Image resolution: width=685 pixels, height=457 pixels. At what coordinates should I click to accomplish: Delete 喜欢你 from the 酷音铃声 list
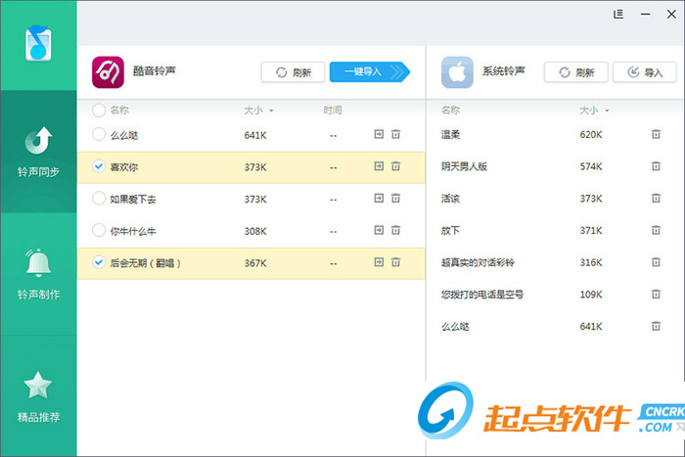coord(395,166)
